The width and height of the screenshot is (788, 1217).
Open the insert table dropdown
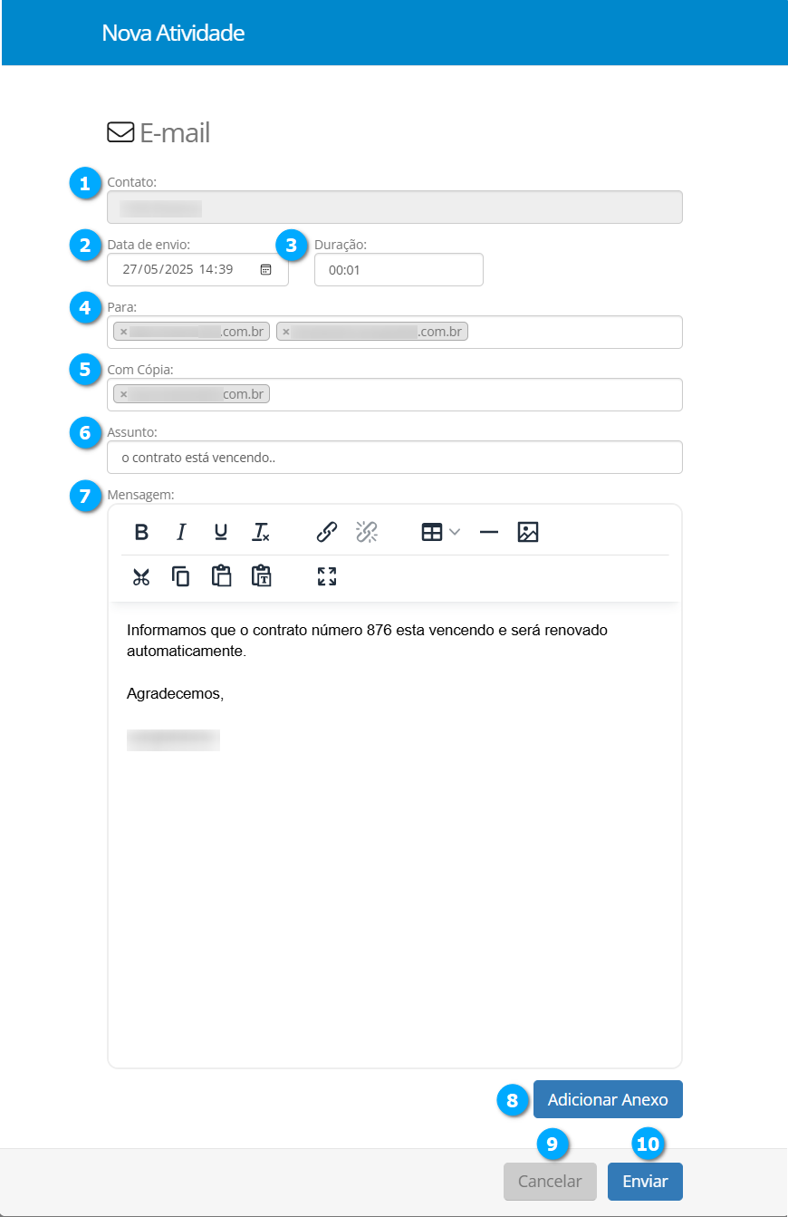[x=441, y=532]
